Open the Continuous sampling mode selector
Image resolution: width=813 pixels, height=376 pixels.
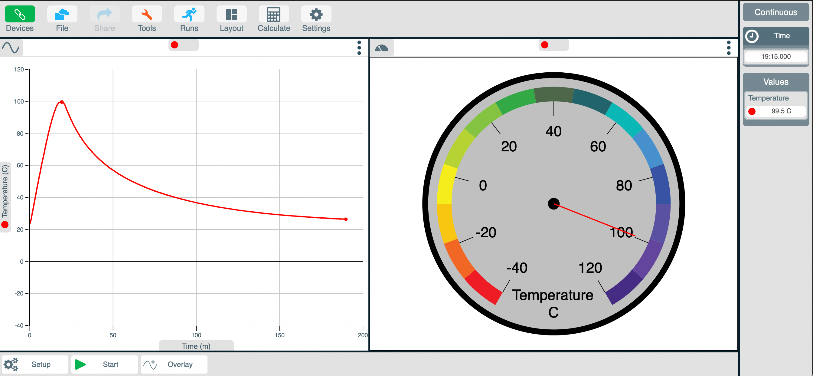click(x=775, y=12)
